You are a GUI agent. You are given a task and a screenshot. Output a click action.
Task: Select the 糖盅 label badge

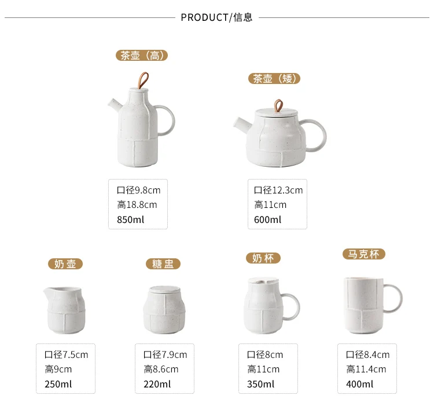point(163,264)
